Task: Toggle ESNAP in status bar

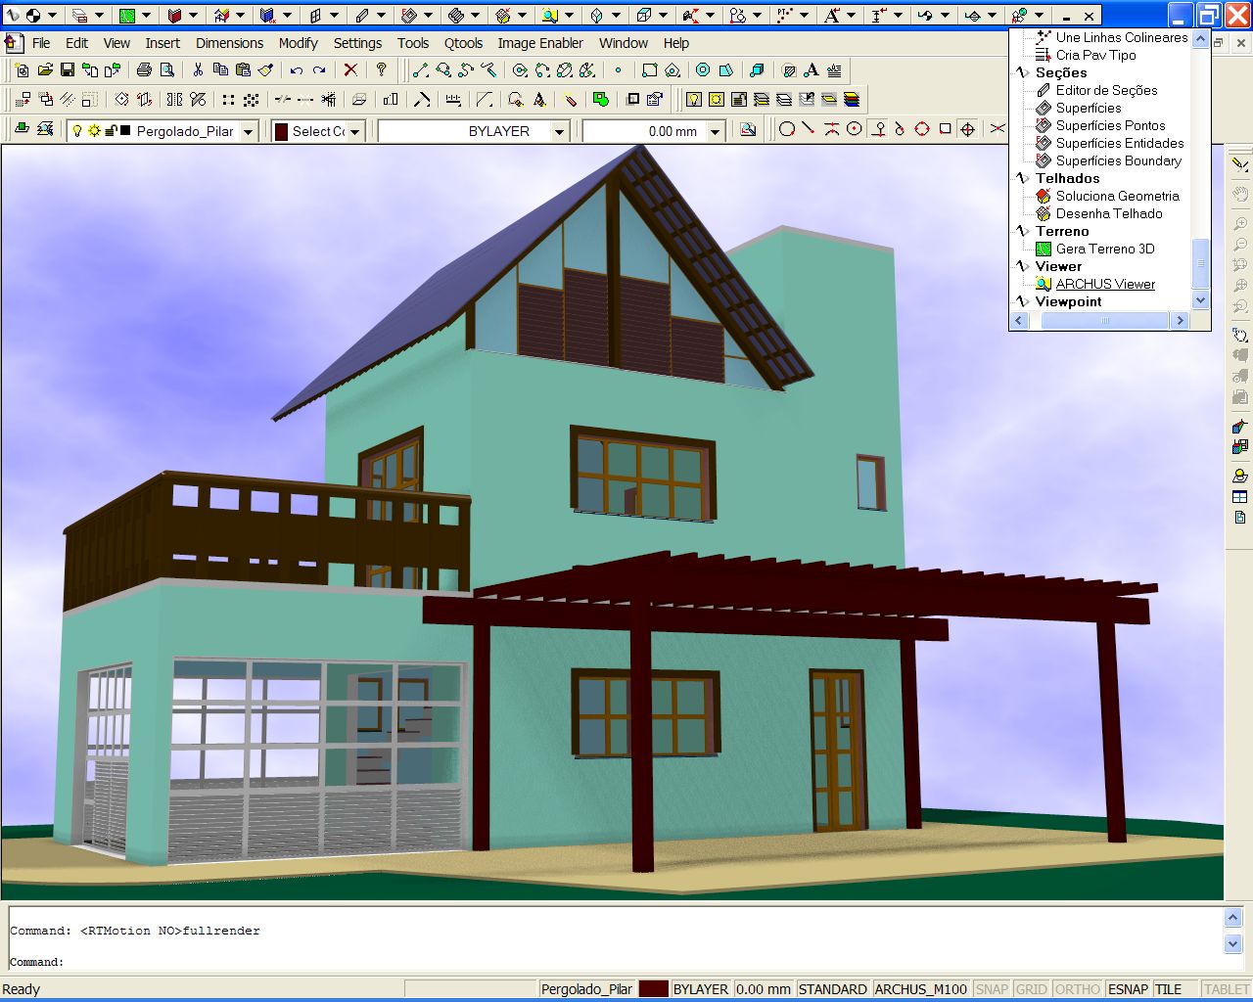Action: point(1128,989)
